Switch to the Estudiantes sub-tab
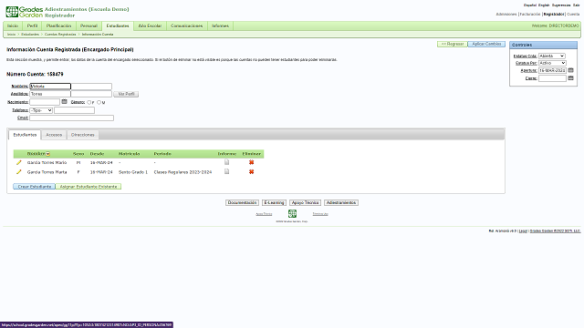Image resolution: width=584 pixels, height=328 pixels. pyautogui.click(x=25, y=135)
